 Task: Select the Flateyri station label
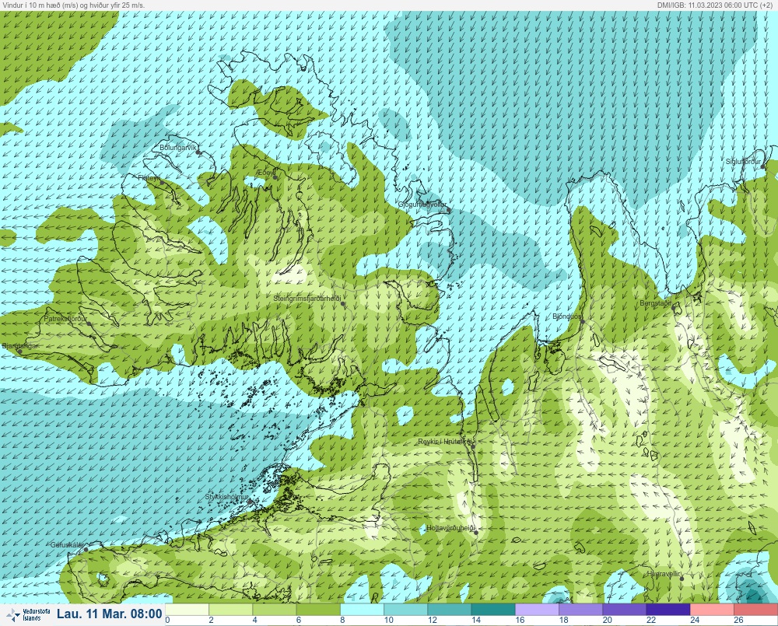click(149, 177)
